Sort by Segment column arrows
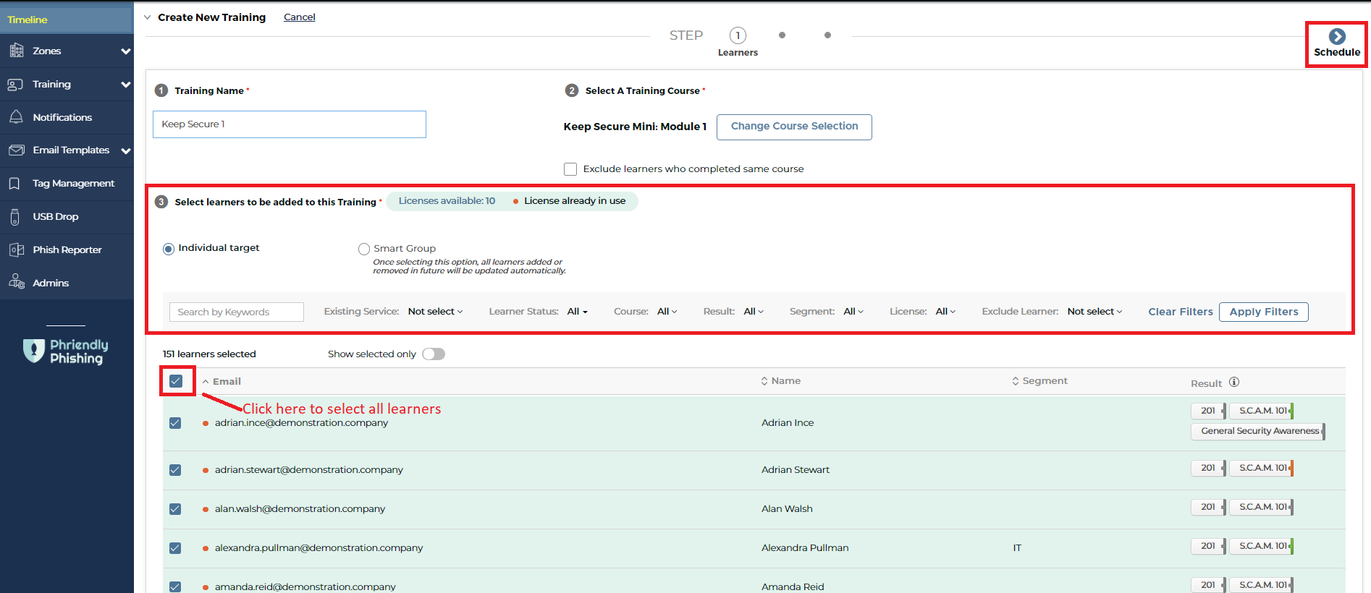The width and height of the screenshot is (1371, 593). pos(1016,381)
